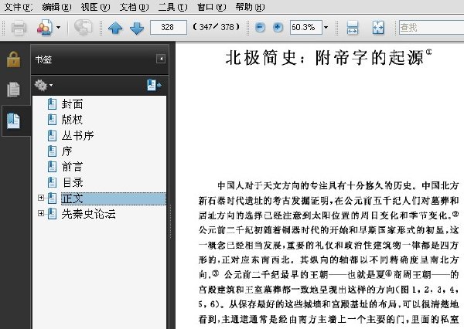Select the 版权 bookmark

click(72, 120)
